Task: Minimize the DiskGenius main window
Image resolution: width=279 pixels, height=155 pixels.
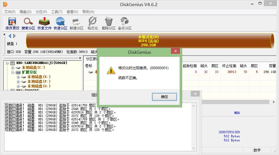Action: (252, 4)
